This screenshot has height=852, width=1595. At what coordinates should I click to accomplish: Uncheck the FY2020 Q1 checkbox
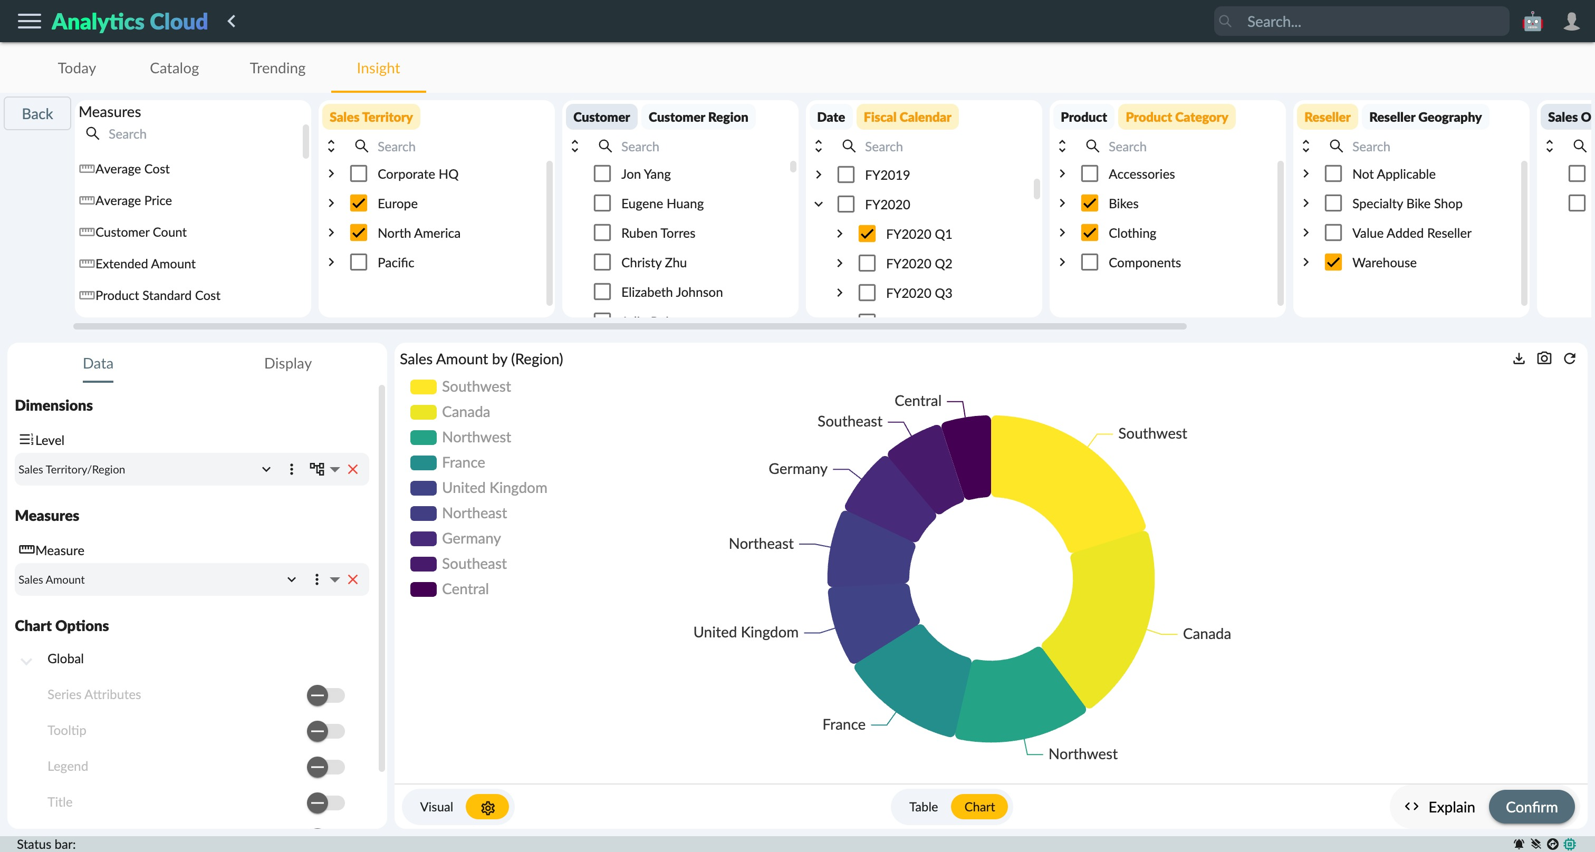867,234
